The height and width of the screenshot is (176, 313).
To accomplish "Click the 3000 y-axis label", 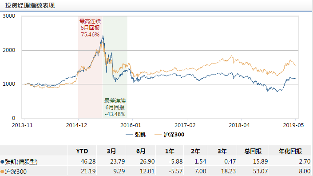I will click(9, 16).
